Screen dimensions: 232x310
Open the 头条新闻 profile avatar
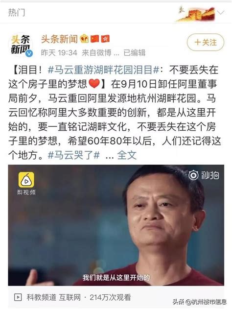[x=21, y=45]
